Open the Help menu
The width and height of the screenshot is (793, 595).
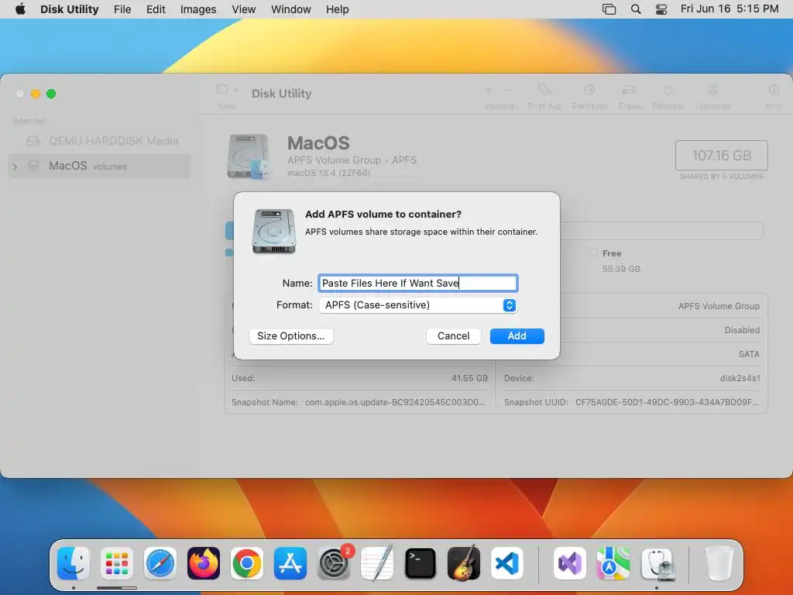click(x=338, y=9)
